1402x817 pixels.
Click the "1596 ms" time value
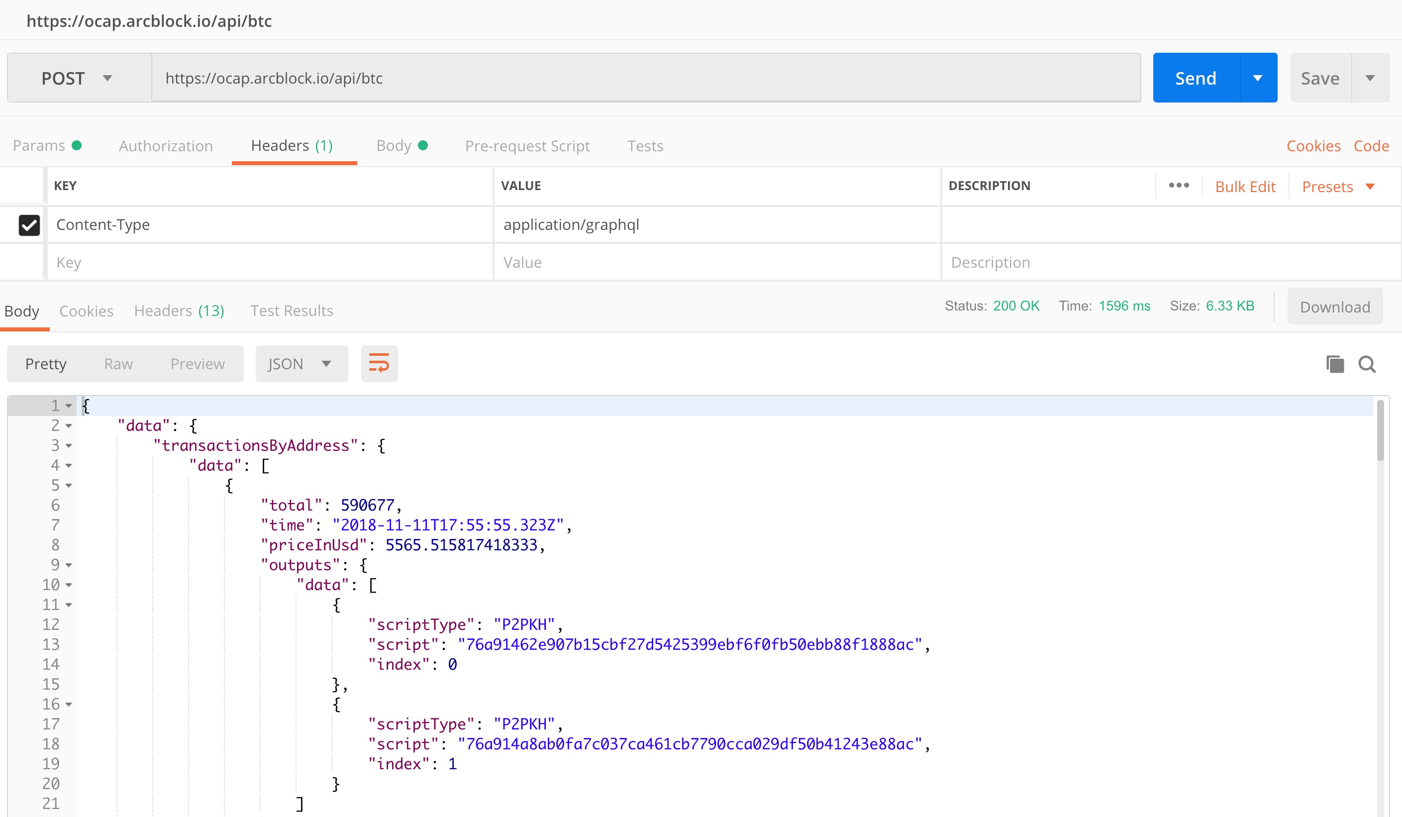(x=1124, y=306)
